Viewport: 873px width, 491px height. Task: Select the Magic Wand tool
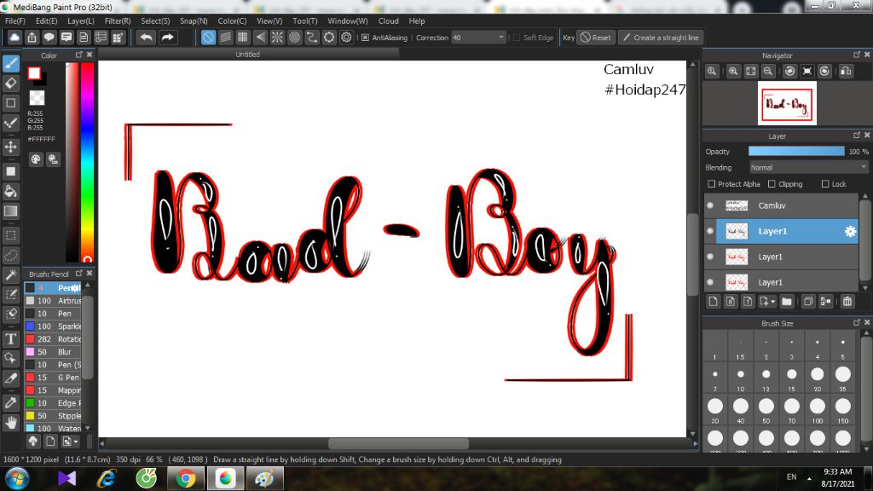[10, 275]
